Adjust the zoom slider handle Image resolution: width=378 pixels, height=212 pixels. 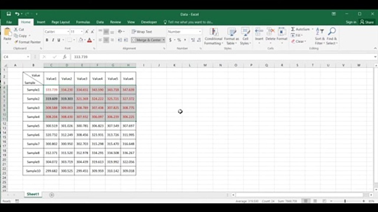[345, 201]
